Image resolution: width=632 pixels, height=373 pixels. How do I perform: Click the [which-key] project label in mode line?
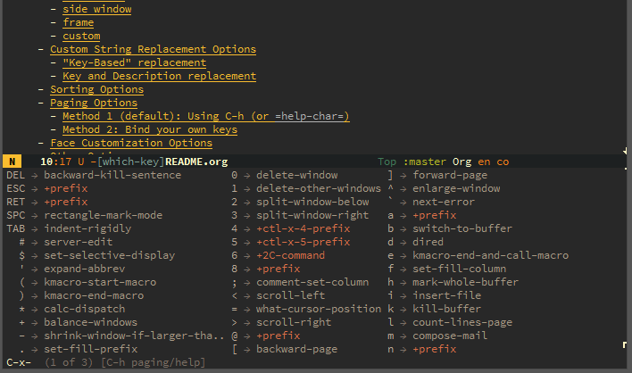coord(131,162)
